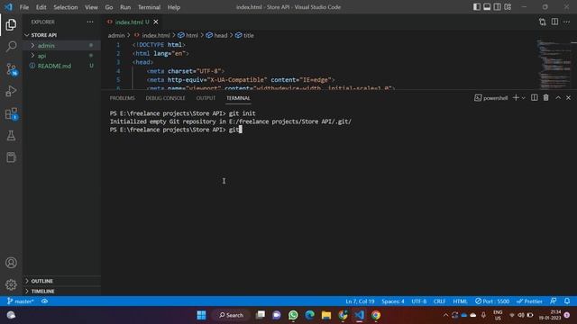Open README.md in the explorer

pos(62,66)
